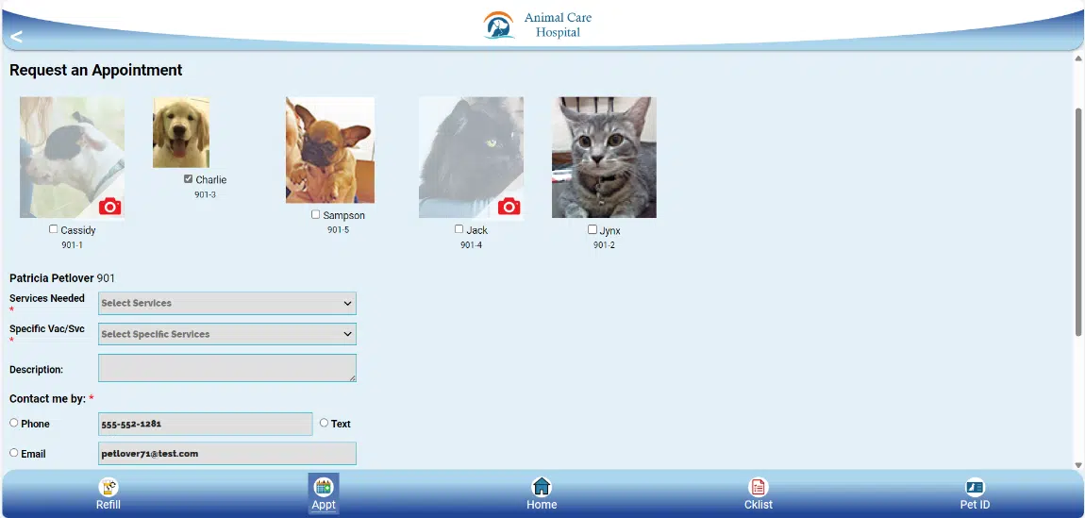1085x518 pixels.
Task: Click the back arrow icon
Action: point(16,37)
